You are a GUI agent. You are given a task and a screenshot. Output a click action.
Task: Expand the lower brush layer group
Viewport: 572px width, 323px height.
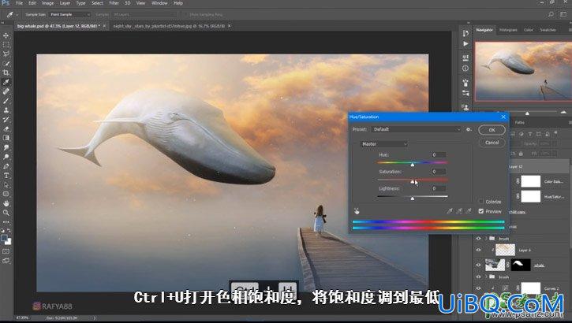486,277
